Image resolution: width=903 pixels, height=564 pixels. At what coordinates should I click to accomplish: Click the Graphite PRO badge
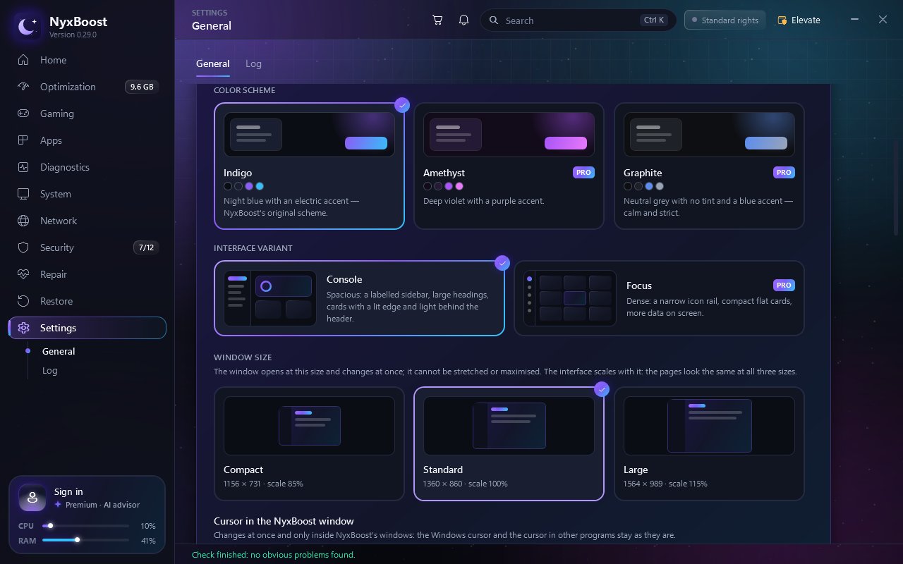point(784,172)
